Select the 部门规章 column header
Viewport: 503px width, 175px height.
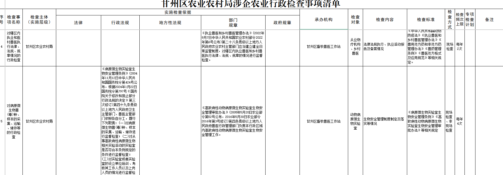(x=233, y=23)
